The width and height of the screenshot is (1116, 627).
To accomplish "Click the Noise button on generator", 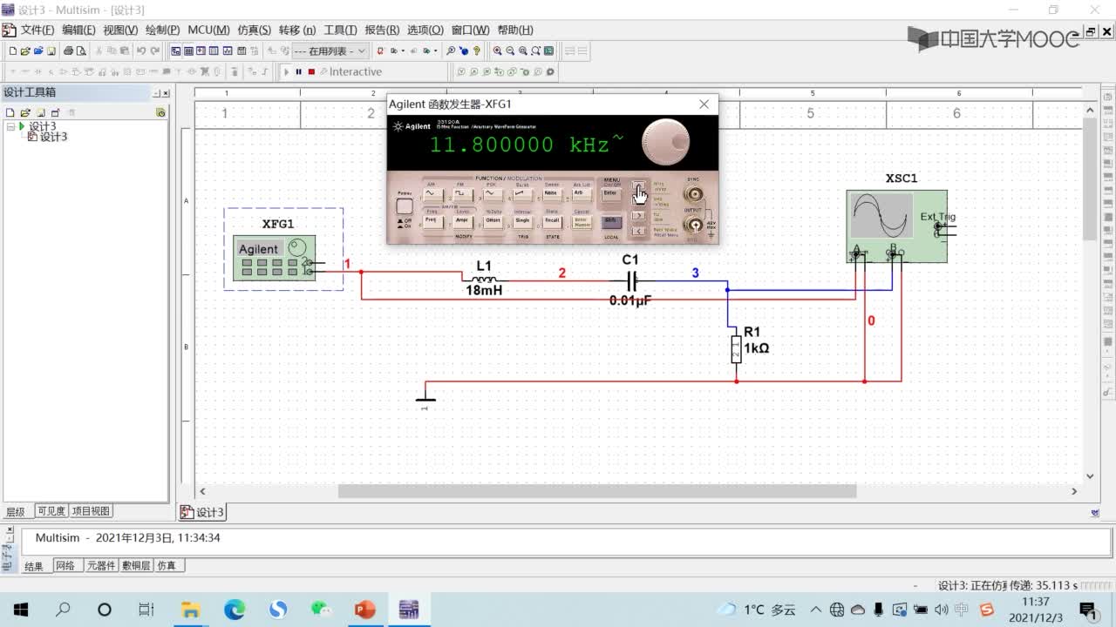I will [x=551, y=195].
